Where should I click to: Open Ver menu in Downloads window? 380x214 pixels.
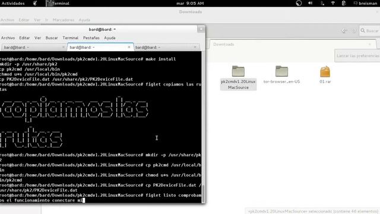[37, 20]
